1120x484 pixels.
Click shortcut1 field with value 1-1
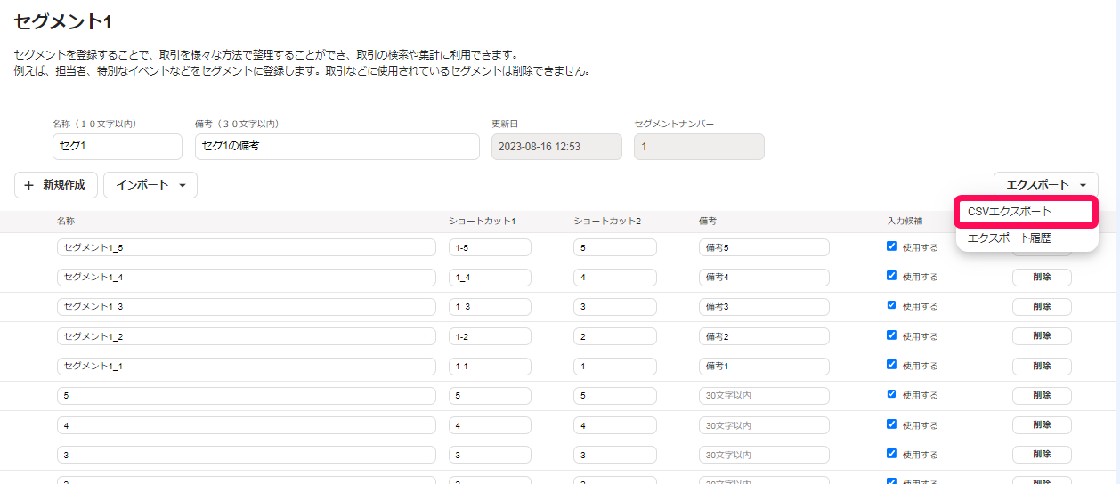(490, 367)
